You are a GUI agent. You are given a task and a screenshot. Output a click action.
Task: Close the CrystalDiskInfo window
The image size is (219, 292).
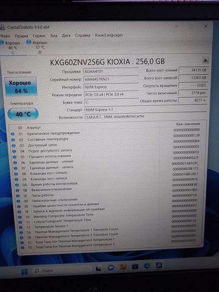[205, 26]
